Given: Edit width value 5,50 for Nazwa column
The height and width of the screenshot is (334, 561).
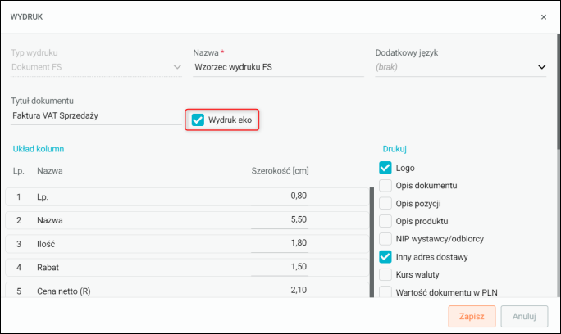Looking at the screenshot, I should pyautogui.click(x=280, y=219).
